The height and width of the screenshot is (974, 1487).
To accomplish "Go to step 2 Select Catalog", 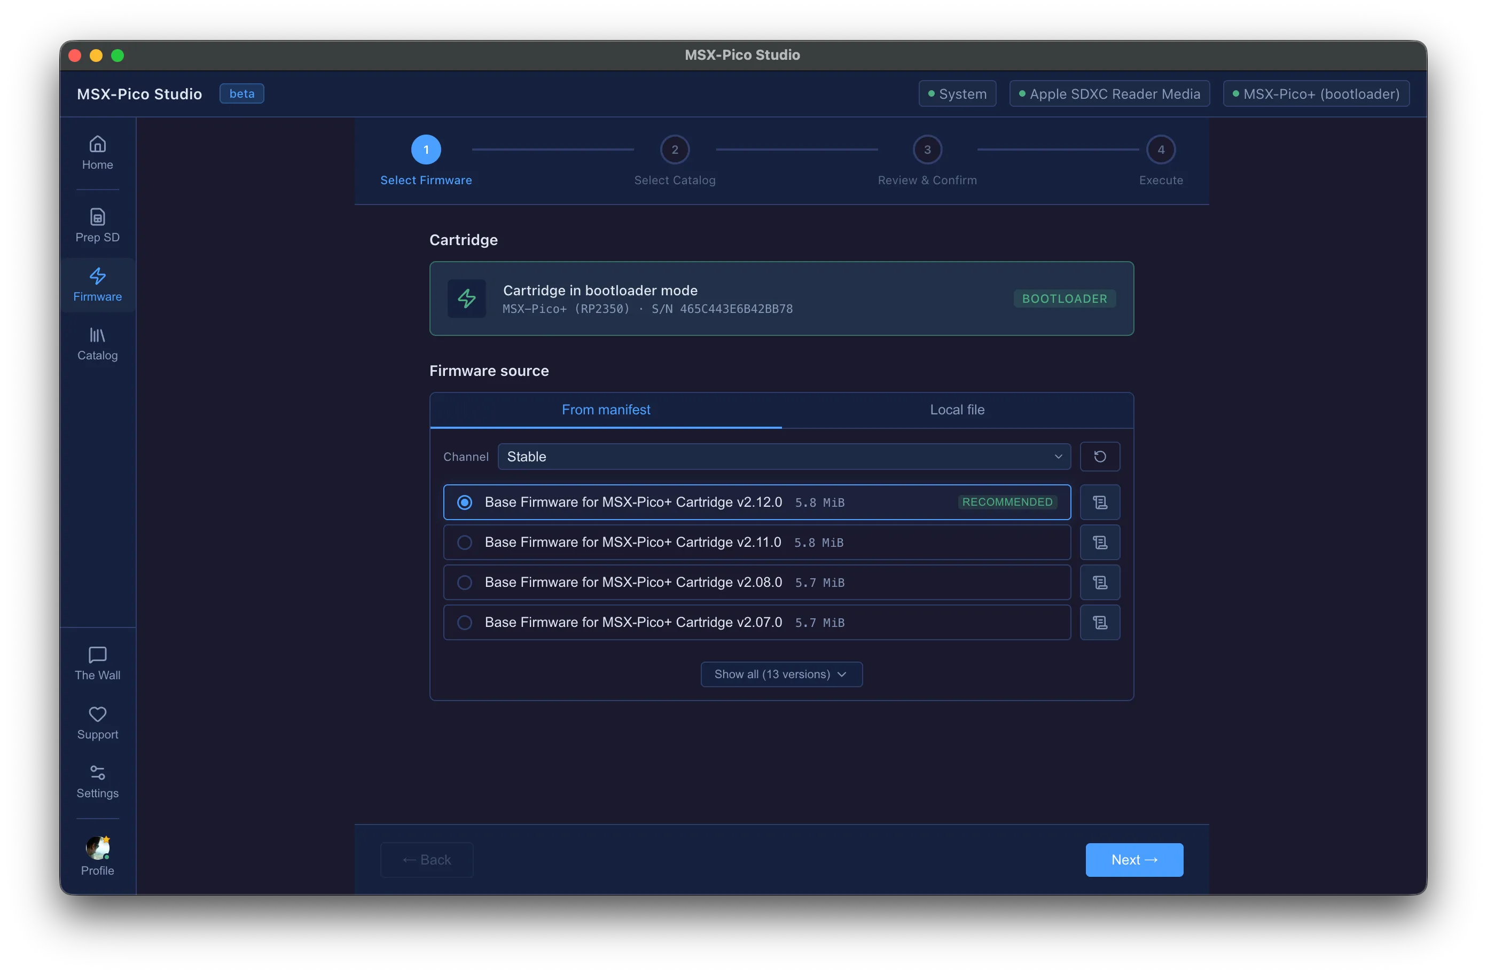I will tap(675, 161).
